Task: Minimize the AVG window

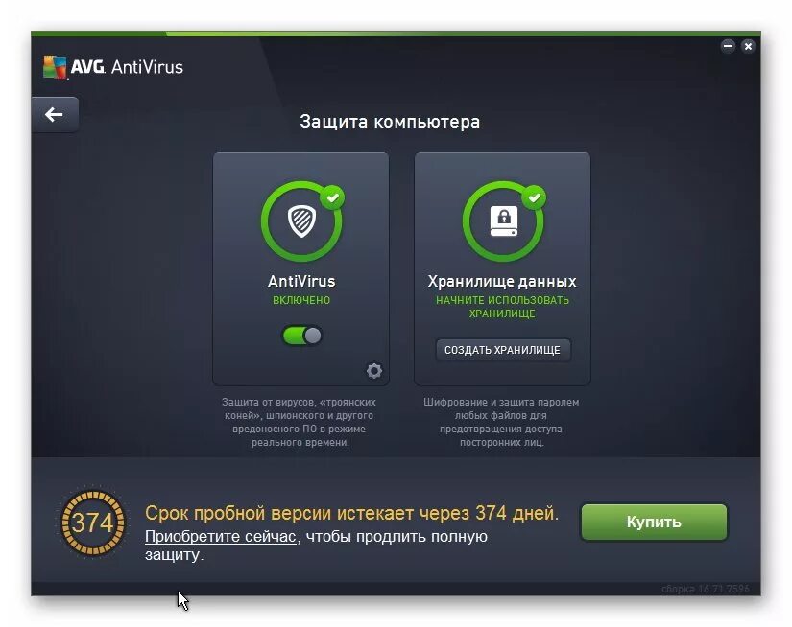Action: point(728,46)
